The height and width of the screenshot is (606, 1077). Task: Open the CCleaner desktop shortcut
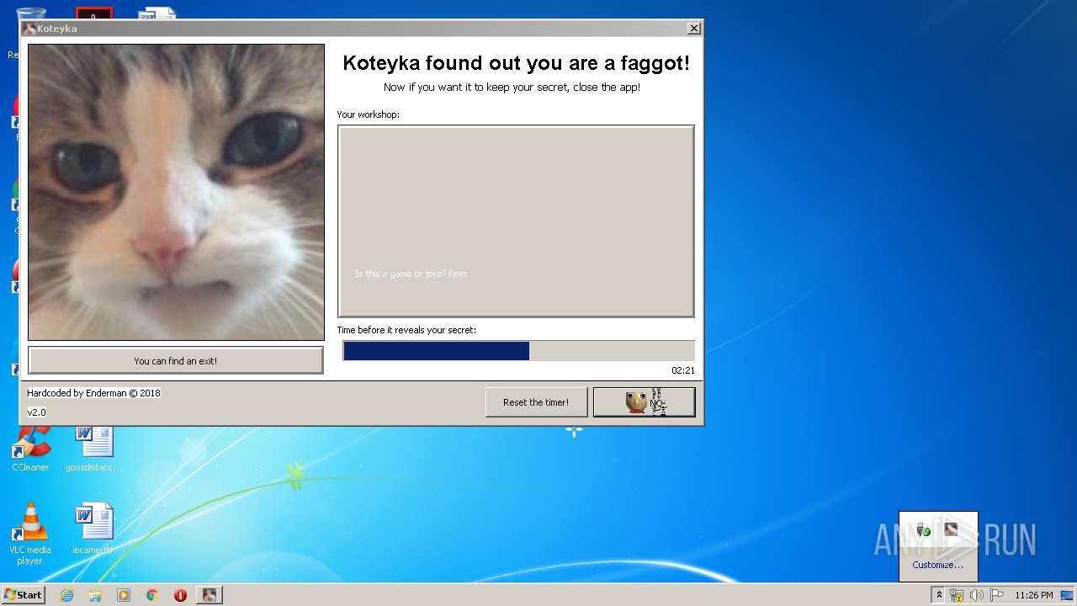click(30, 449)
